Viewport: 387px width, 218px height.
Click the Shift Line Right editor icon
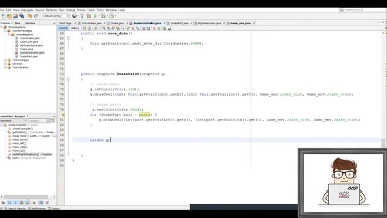click(x=148, y=28)
